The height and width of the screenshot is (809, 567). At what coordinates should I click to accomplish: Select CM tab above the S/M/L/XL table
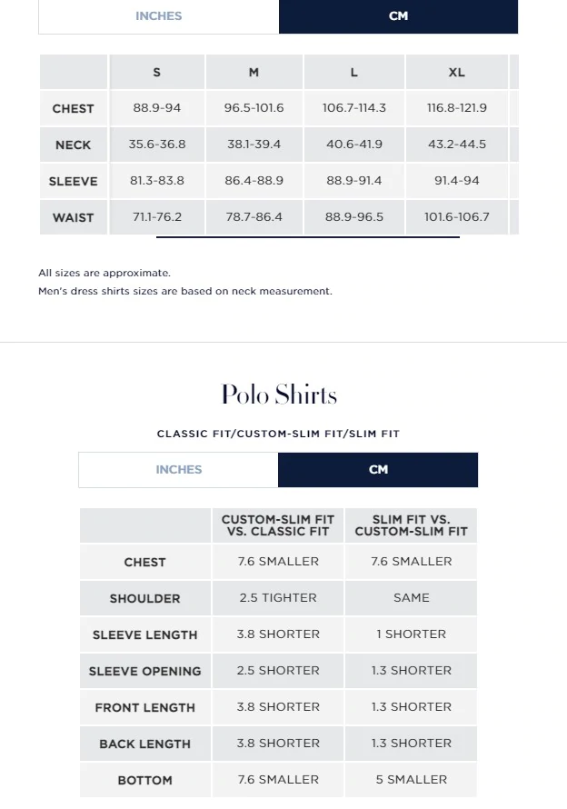(x=398, y=16)
